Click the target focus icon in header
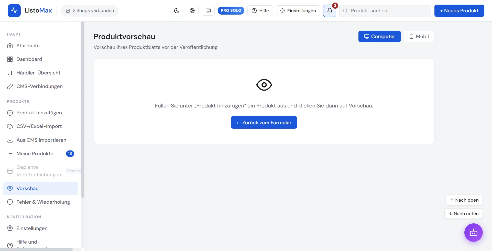 coord(192,10)
